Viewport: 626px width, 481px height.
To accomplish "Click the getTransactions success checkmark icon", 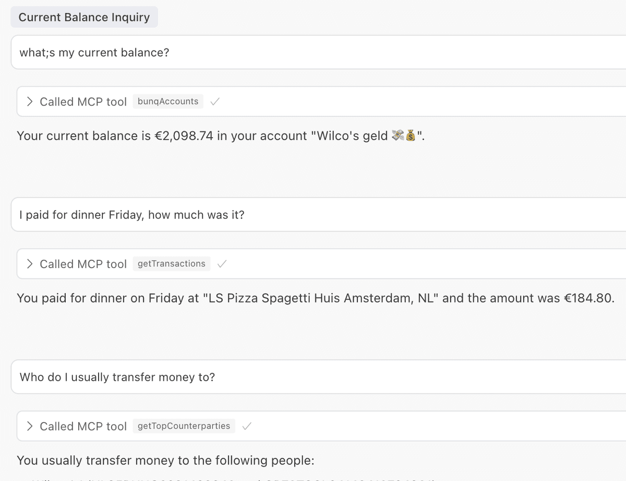I will pyautogui.click(x=222, y=264).
